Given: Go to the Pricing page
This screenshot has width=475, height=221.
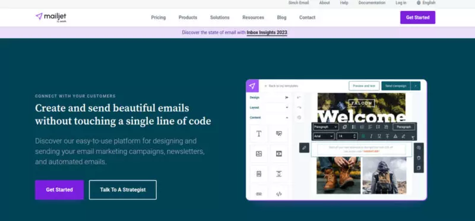Looking at the screenshot, I should coord(159,17).
